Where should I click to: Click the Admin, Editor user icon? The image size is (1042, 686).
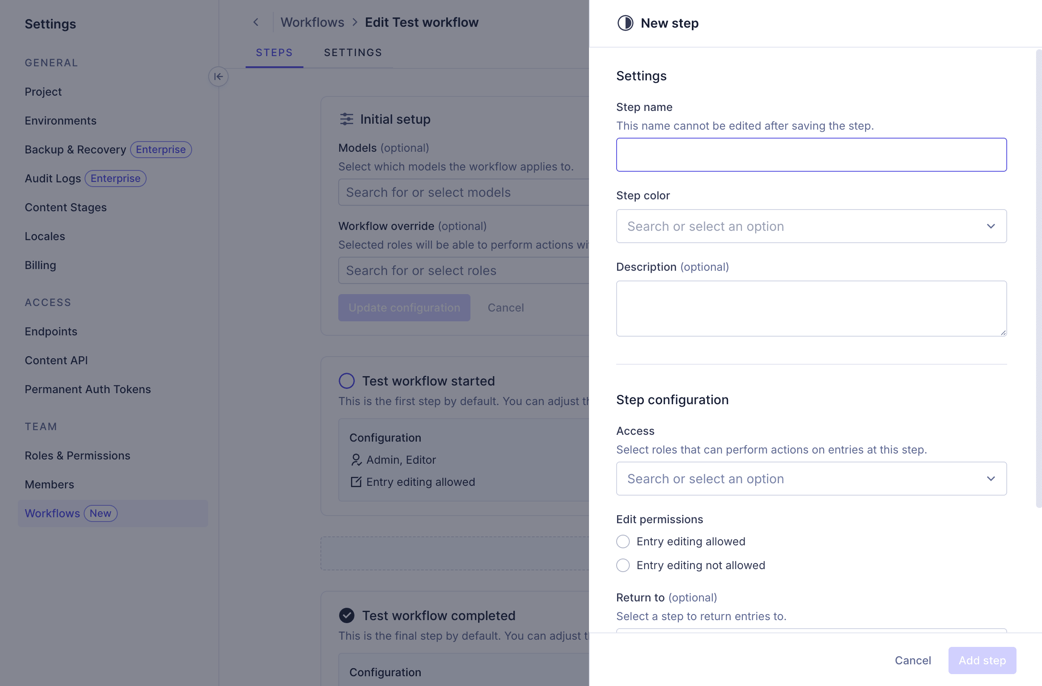point(356,459)
